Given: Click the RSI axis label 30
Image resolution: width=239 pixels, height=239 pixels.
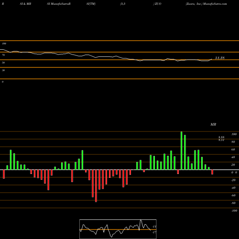Looking at the screenshot, I should (x=3, y=70).
